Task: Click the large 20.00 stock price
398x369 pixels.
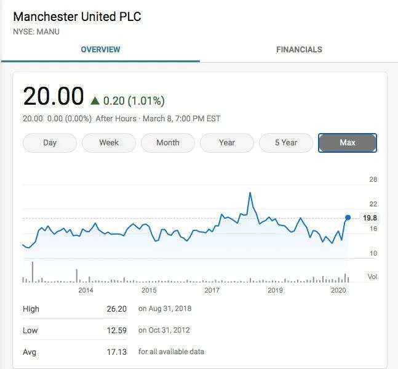Action: (53, 97)
